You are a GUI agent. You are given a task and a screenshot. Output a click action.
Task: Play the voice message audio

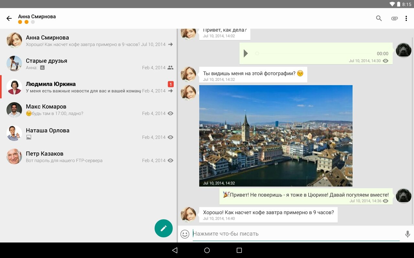point(246,54)
